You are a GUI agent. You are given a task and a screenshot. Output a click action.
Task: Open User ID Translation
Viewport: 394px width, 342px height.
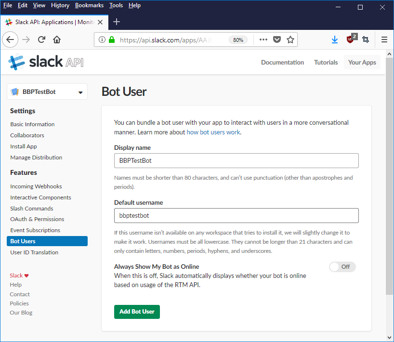pyautogui.click(x=34, y=252)
